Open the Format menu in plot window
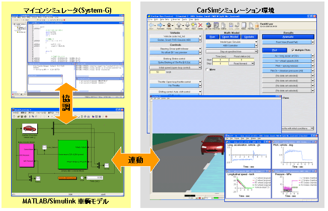Screen dimensions: 328x211 (x=236, y=138)
